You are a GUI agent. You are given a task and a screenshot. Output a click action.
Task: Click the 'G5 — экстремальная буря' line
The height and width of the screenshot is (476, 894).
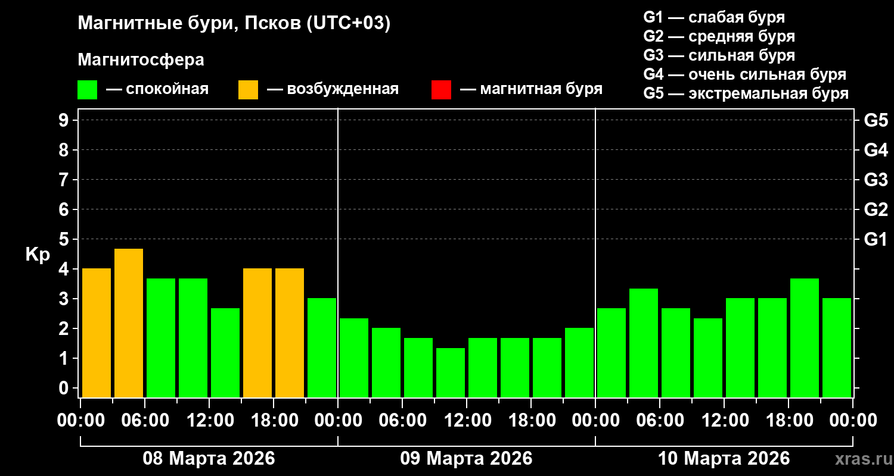(746, 93)
